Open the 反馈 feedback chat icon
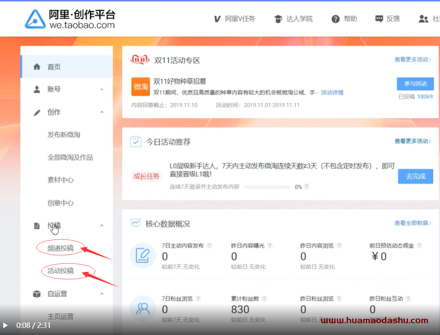The height and width of the screenshot is (335, 440). tap(379, 19)
